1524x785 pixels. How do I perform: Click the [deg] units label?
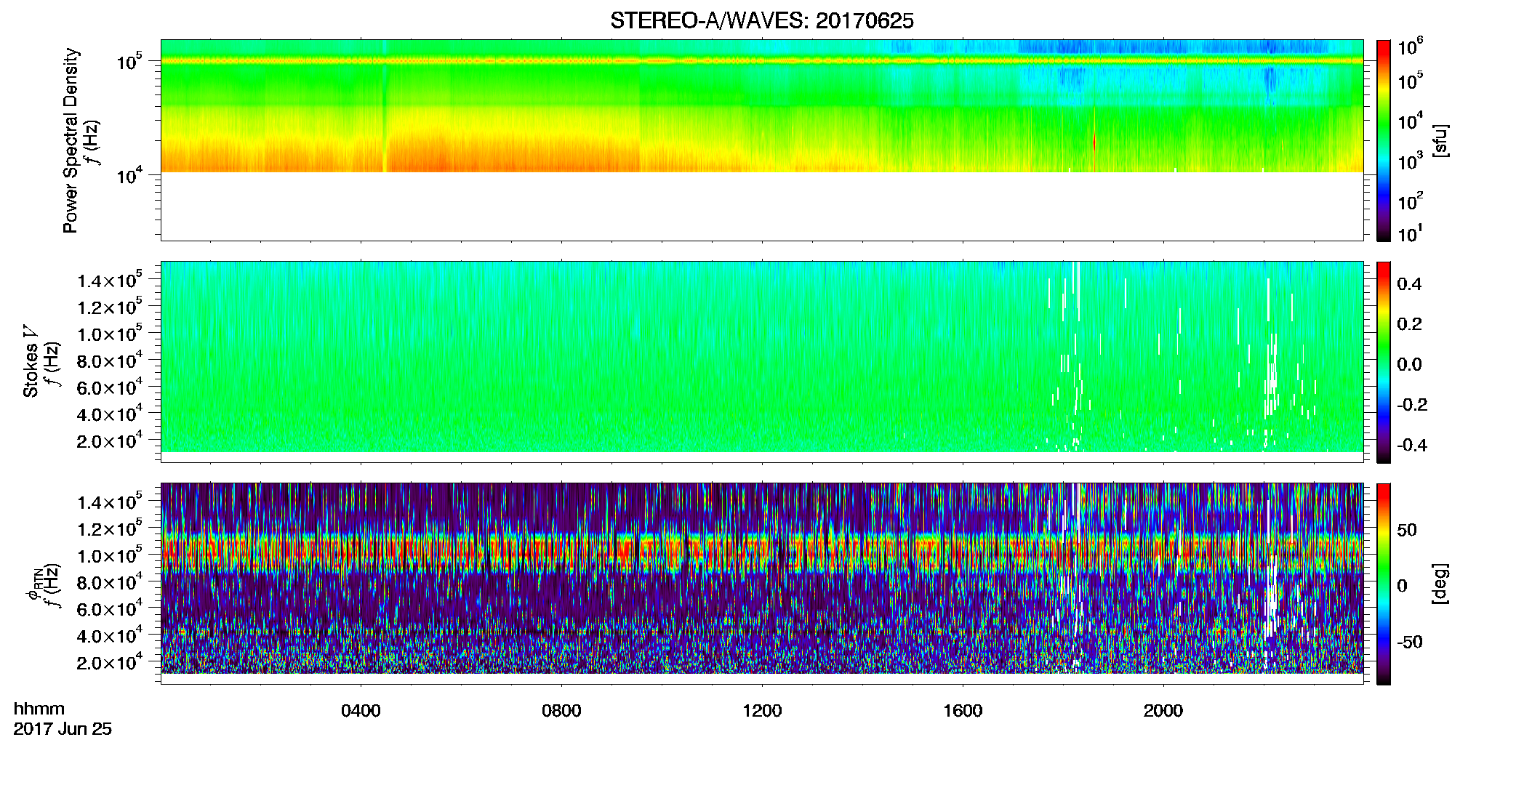click(1440, 584)
